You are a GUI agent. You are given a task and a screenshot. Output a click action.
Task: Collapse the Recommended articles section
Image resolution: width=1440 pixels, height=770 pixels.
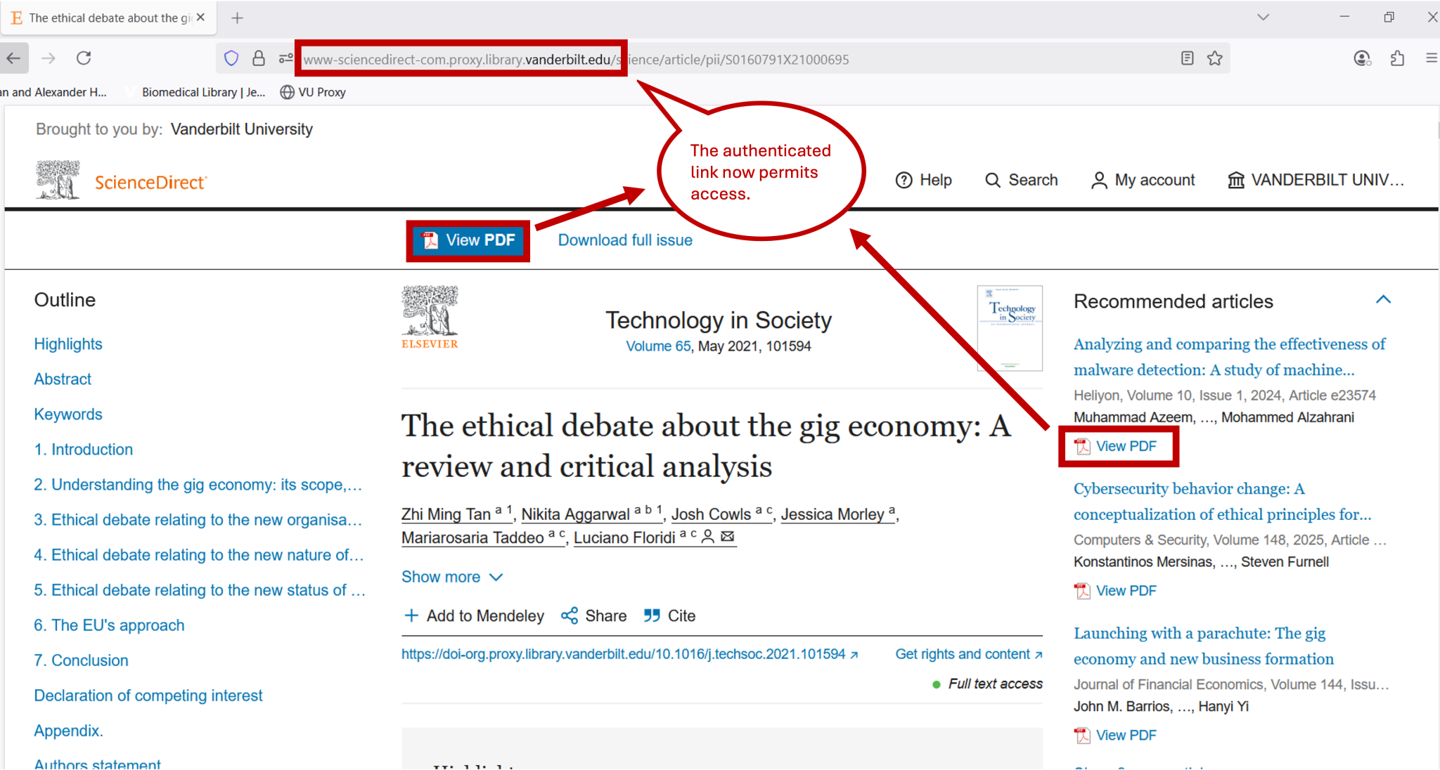pos(1384,300)
